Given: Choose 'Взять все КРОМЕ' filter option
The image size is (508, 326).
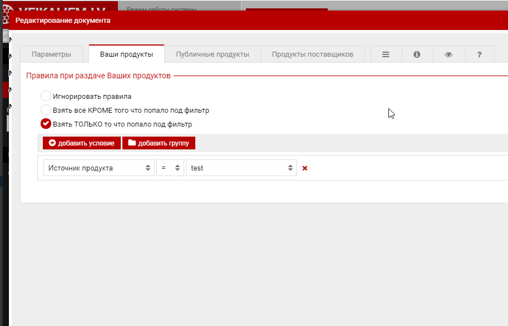Looking at the screenshot, I should [46, 110].
